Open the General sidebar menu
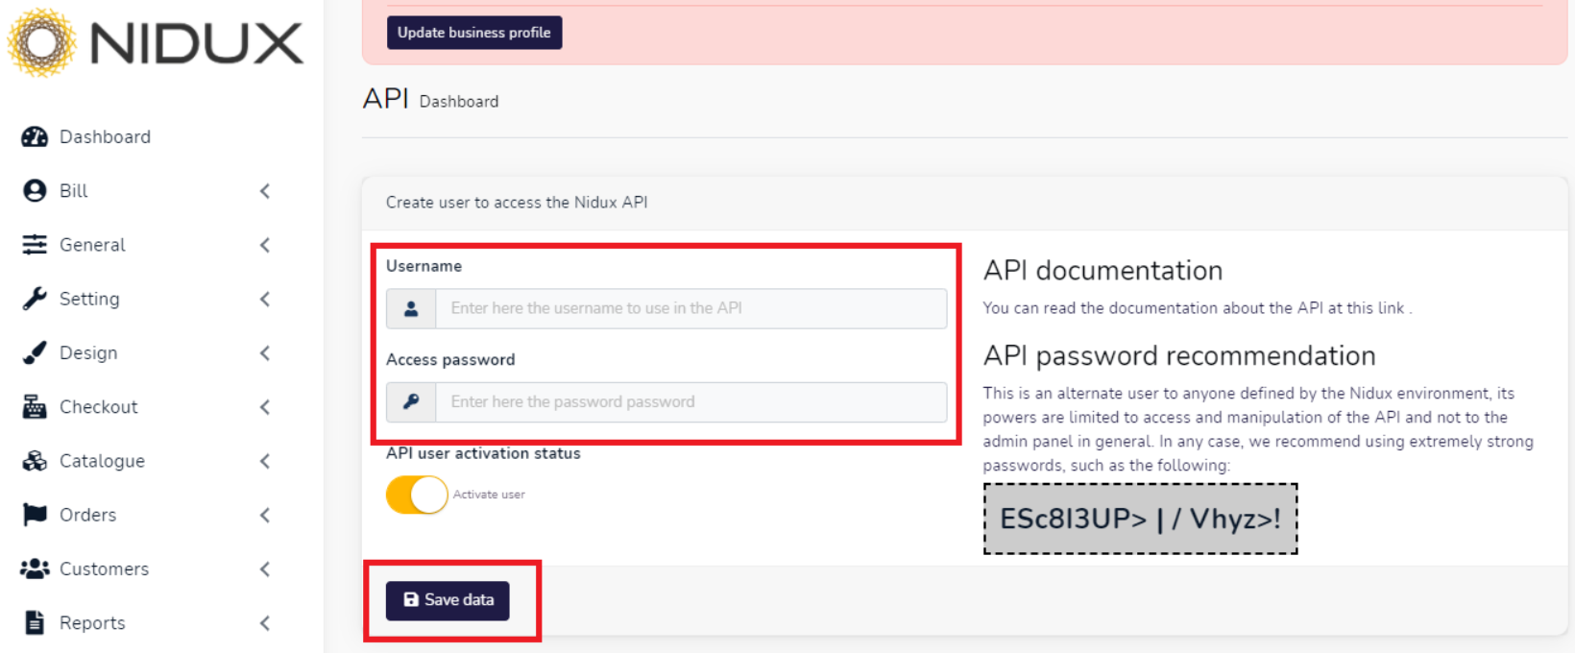Image resolution: width=1575 pixels, height=653 pixels. [x=92, y=245]
